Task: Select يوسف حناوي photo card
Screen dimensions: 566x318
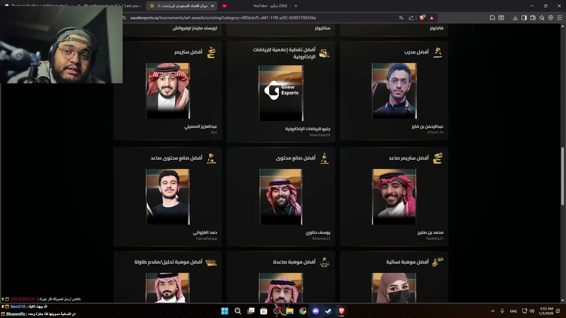Action: 281,197
